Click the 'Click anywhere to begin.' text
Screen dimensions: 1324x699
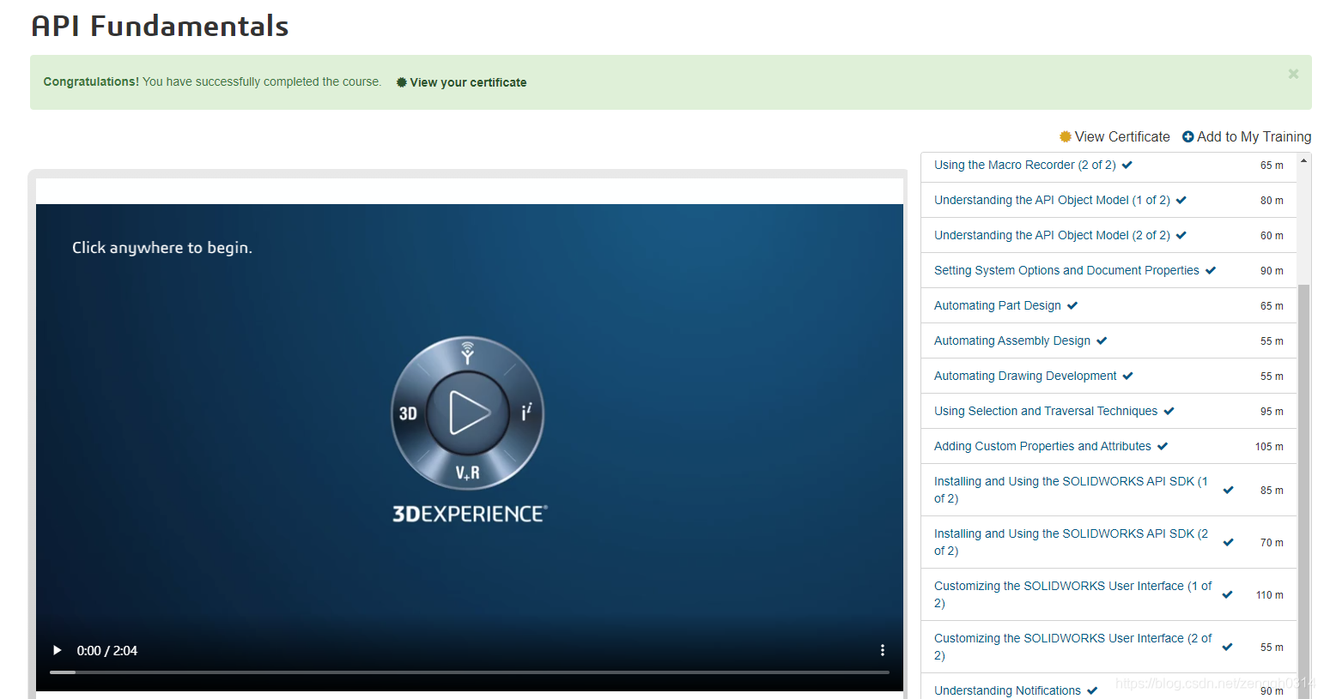(x=162, y=248)
